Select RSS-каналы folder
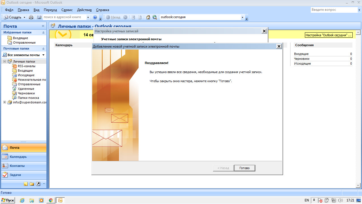 click(x=27, y=66)
